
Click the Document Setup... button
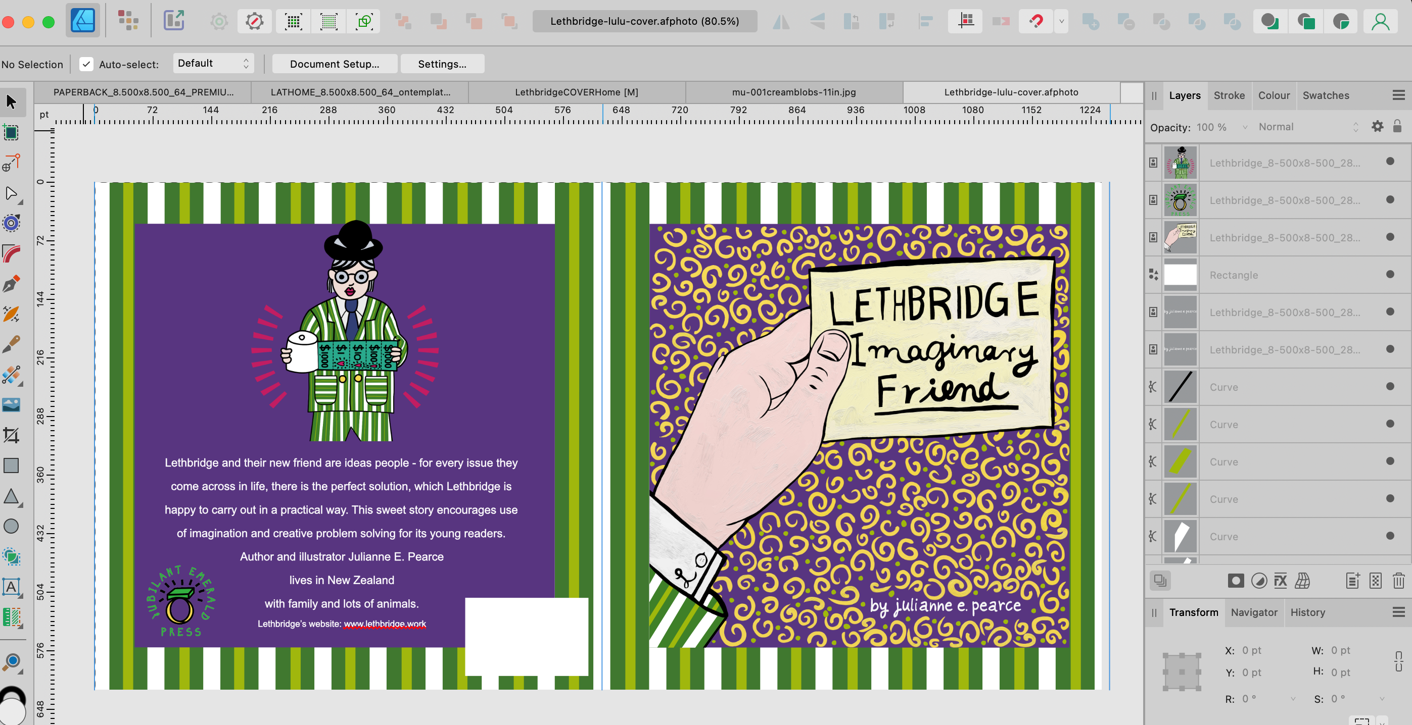pos(335,64)
